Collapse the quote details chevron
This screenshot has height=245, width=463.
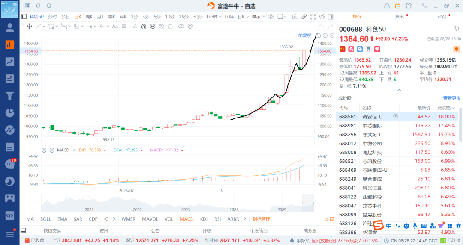click(x=399, y=90)
